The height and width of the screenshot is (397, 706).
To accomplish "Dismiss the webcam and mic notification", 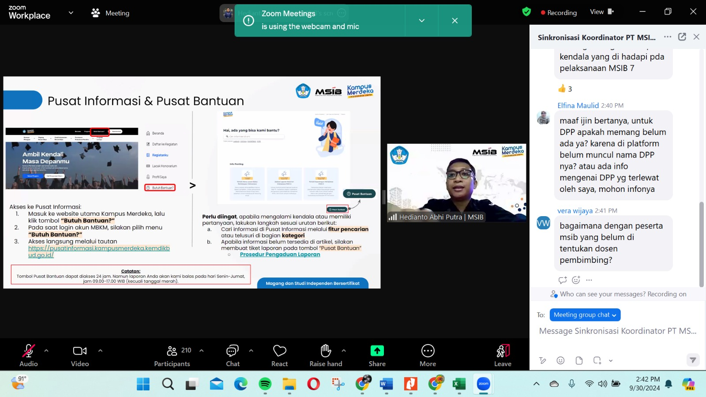I will [x=455, y=21].
